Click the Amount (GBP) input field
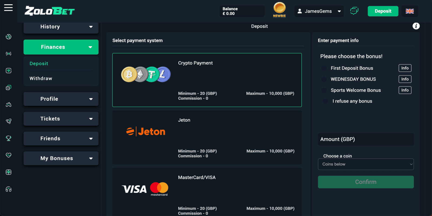Image resolution: width=432 pixels, height=216 pixels. coord(366,139)
